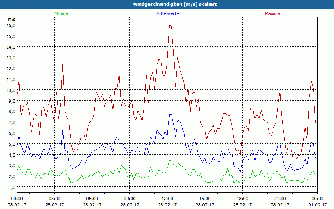Click the green Minima peak near 12:00

[170, 160]
